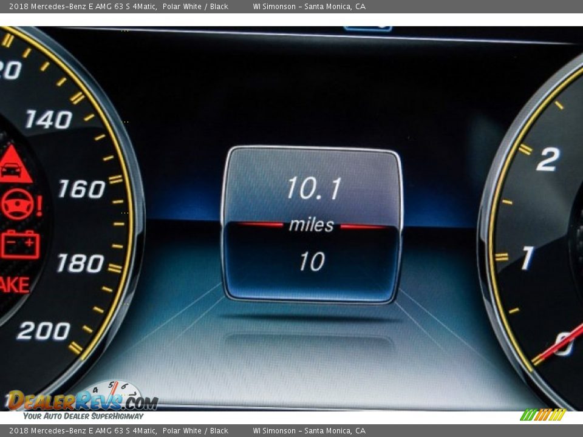Viewport: 583px width, 437px height.
Task: Click the 200 mark on the speedometer
Action: click(44, 331)
